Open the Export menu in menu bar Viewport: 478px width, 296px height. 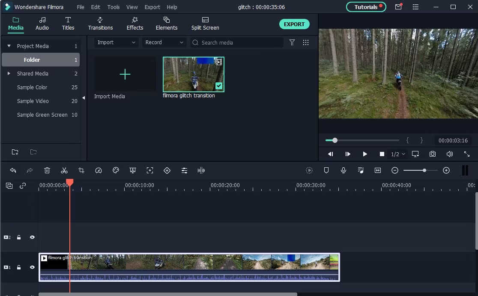152,7
